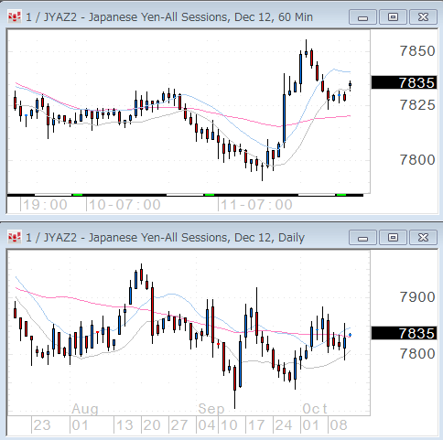This screenshot has height=440, width=443.
Task: Maximize the 60 Min chart window
Action: 393,17
